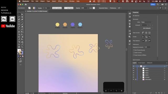Click Document Setup button
168x94 pixels.
tap(103, 8)
